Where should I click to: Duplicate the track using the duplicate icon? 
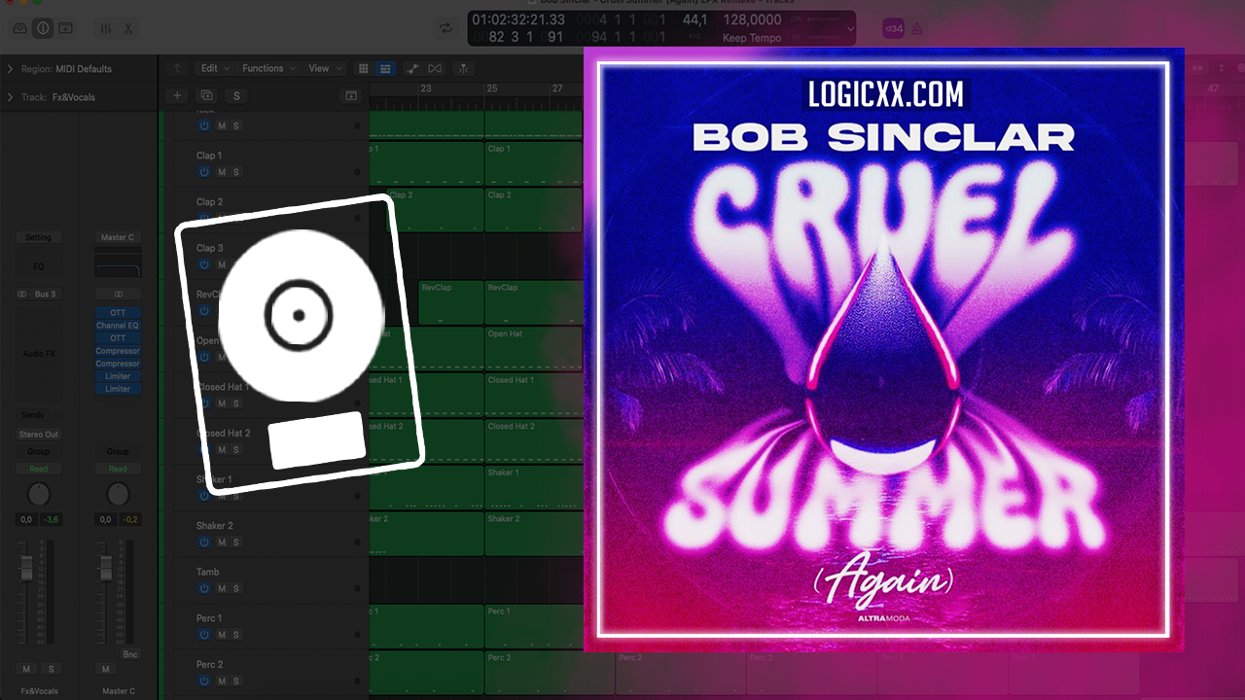point(206,95)
